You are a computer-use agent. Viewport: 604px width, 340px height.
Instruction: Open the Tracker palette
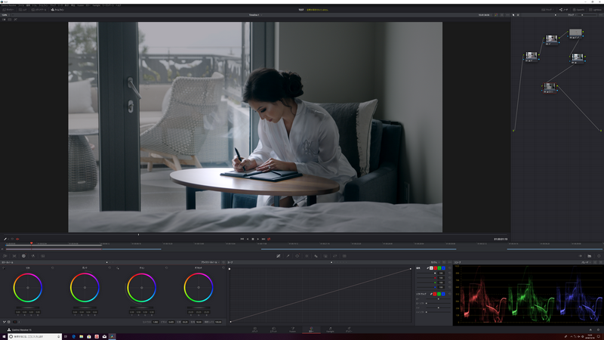pyautogui.click(x=307, y=256)
